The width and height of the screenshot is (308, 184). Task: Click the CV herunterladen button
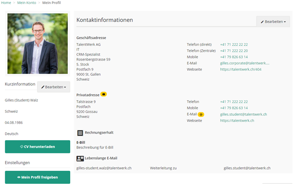(38, 146)
